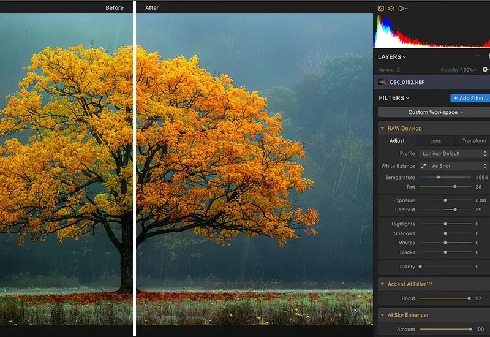Open the history clock icon
490x337 pixels.
(x=401, y=9)
